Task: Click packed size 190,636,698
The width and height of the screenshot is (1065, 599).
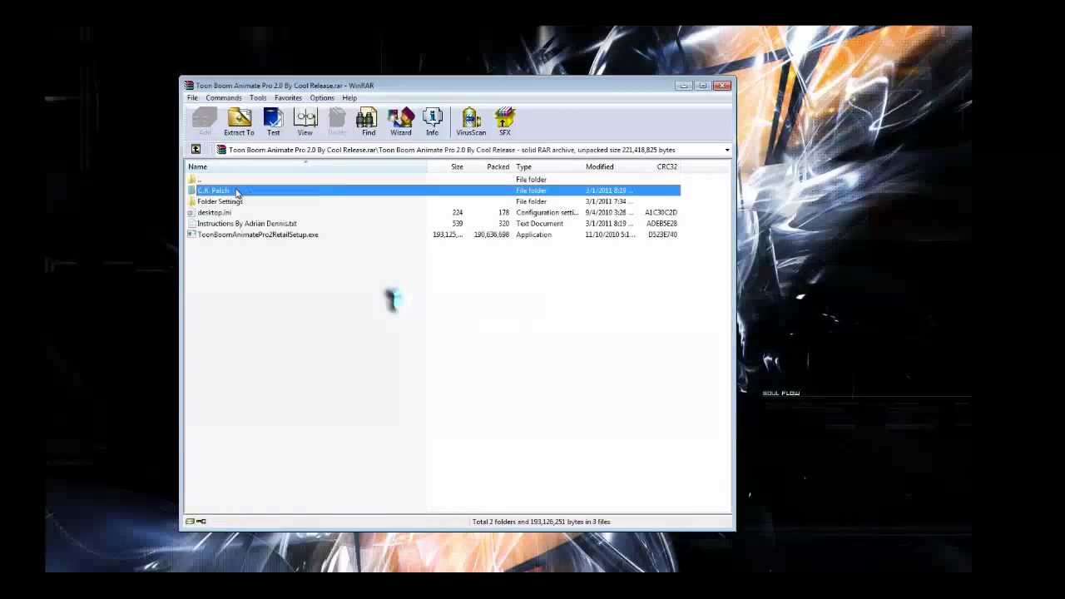Action: pyautogui.click(x=491, y=235)
